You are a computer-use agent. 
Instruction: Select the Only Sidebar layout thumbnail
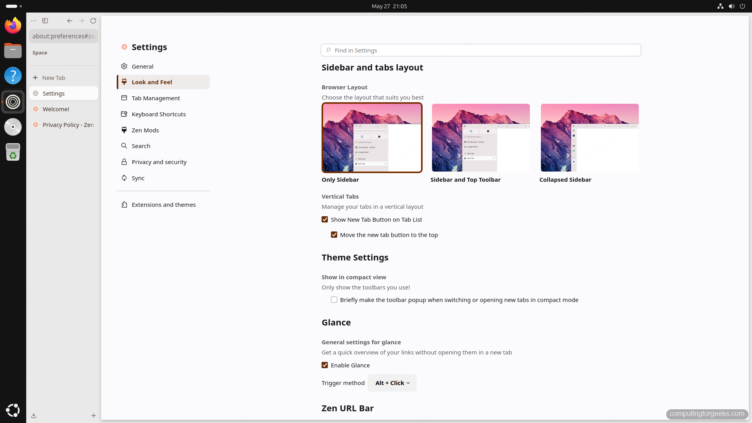(x=372, y=138)
